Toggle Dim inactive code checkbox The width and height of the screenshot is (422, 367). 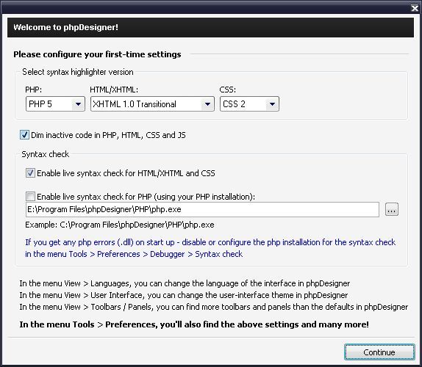pos(24,135)
